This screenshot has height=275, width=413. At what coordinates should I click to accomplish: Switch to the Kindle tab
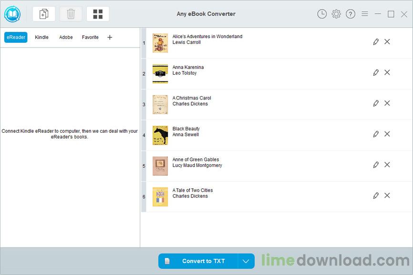tap(41, 37)
